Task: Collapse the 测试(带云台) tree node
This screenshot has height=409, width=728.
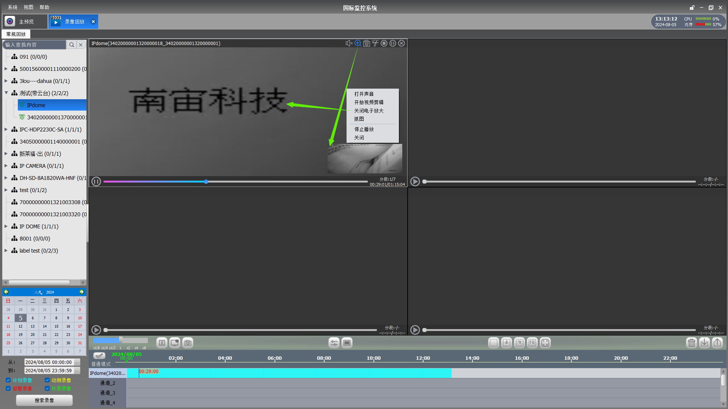Action: pyautogui.click(x=6, y=93)
